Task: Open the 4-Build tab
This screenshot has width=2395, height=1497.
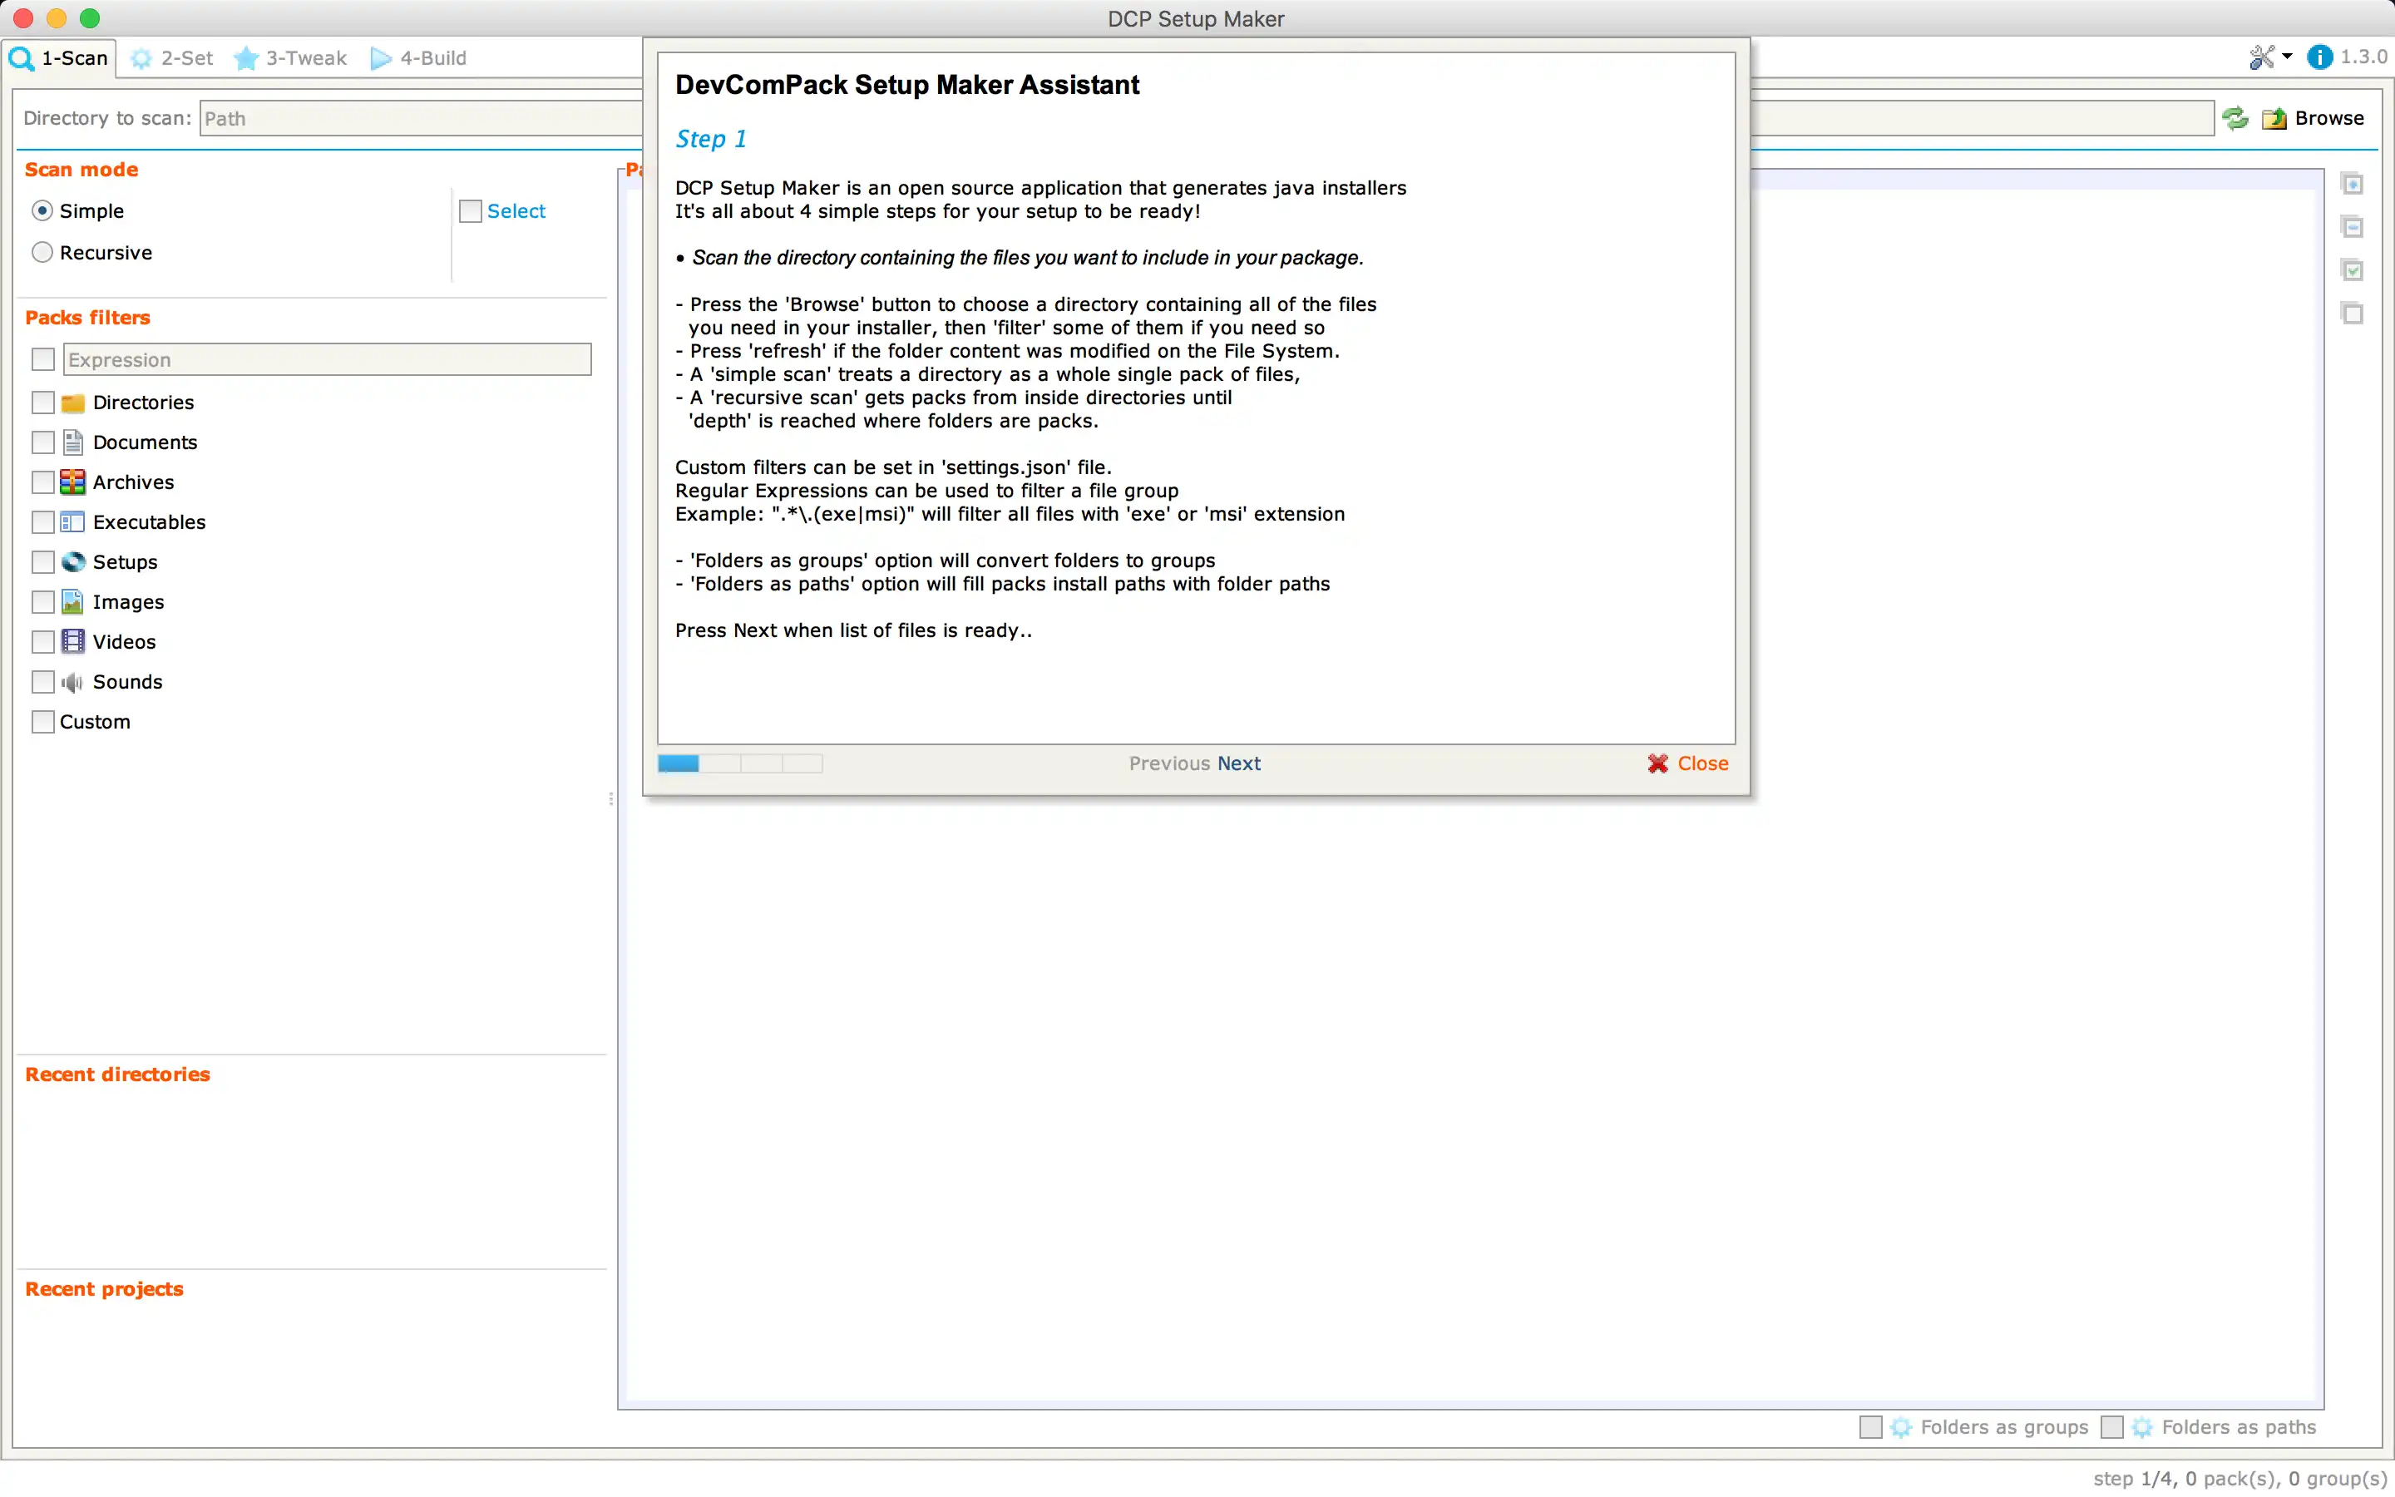Action: 418,58
